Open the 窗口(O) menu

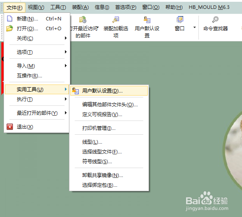click(x=151, y=7)
